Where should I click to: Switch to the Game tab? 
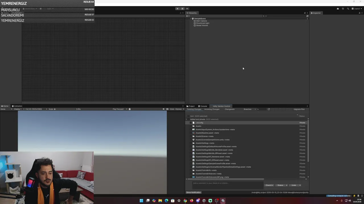point(5,106)
